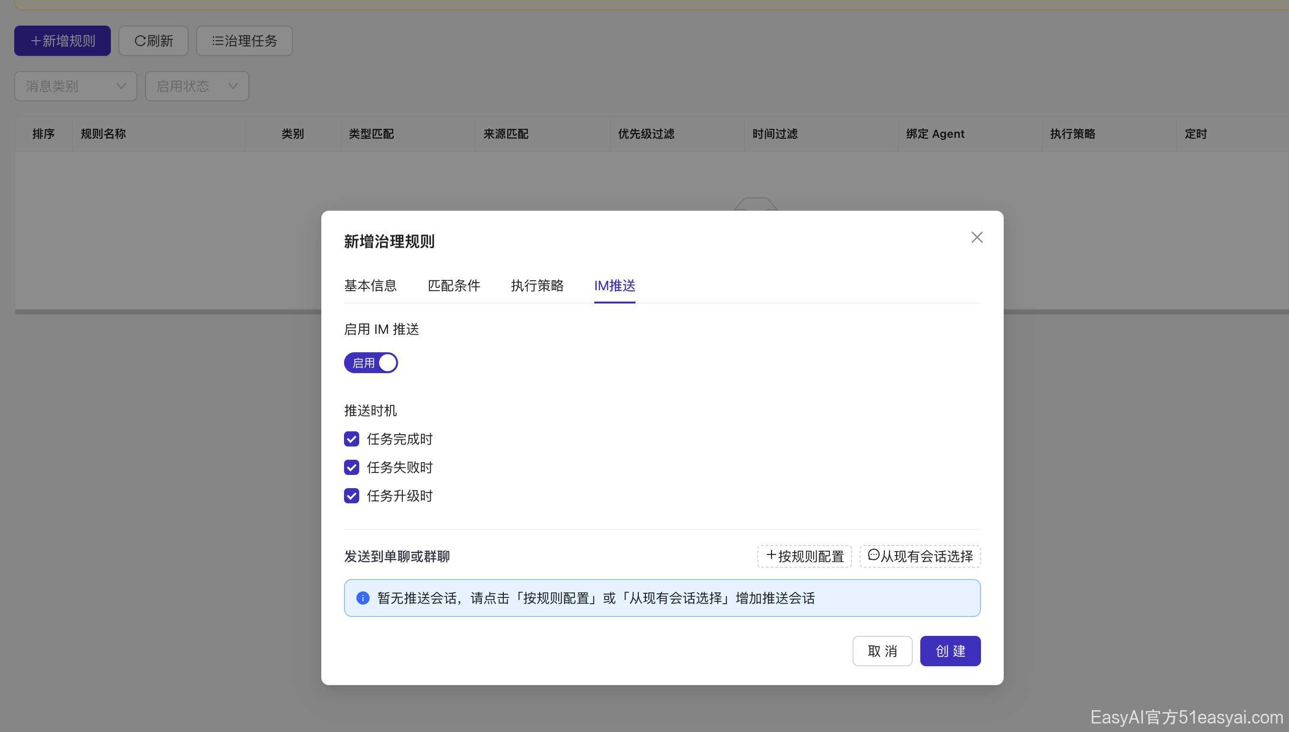Close the 新增治理规则 dialog with X
This screenshot has height=732, width=1289.
point(977,237)
